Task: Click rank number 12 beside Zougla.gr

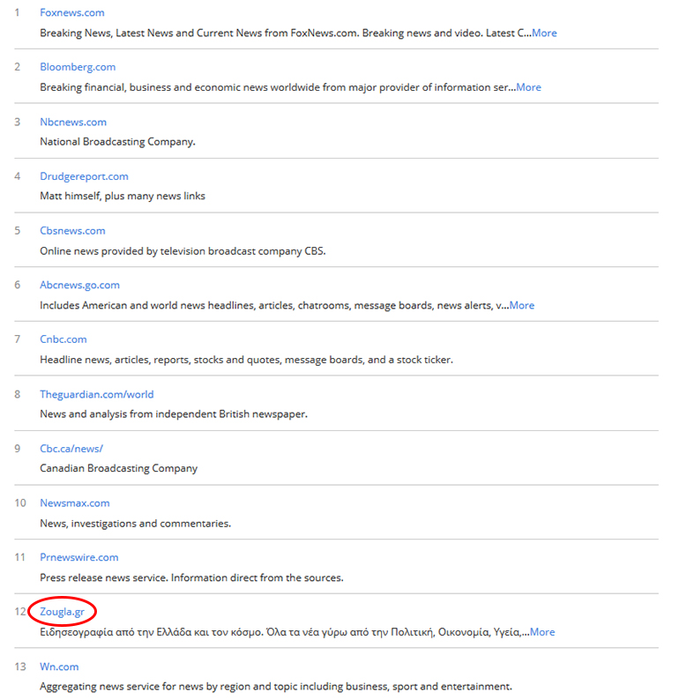Action: pyautogui.click(x=20, y=612)
